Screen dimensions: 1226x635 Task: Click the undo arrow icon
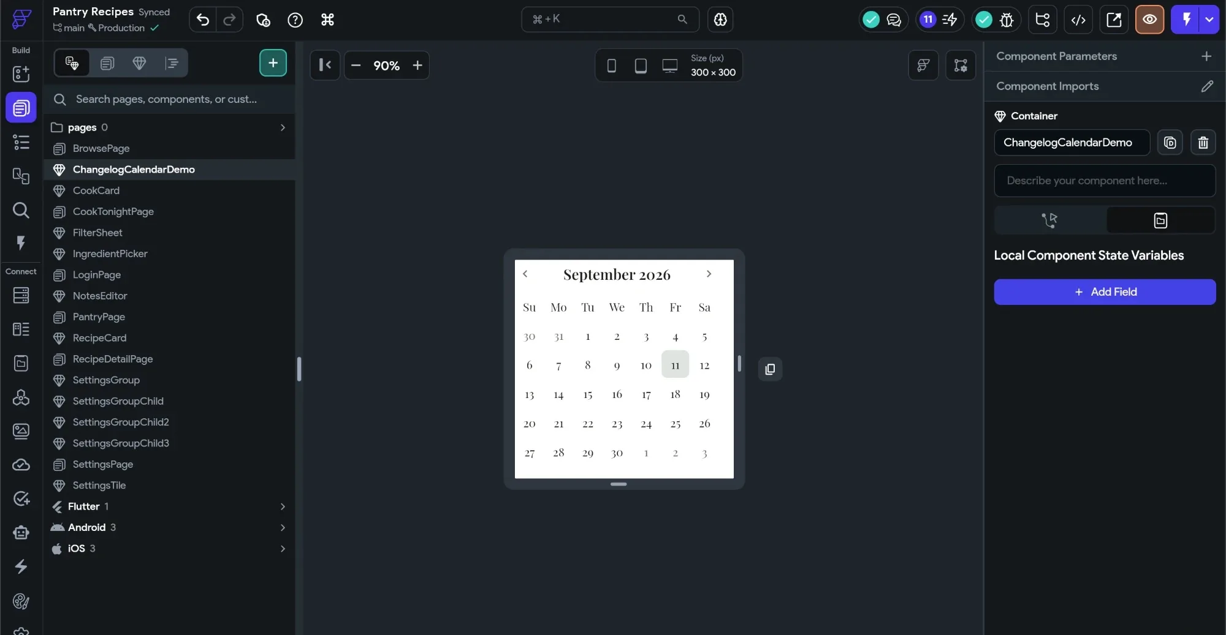[x=203, y=20]
